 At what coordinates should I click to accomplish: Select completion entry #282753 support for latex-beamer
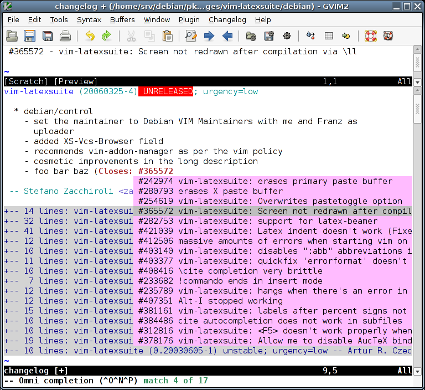[x=273, y=221]
